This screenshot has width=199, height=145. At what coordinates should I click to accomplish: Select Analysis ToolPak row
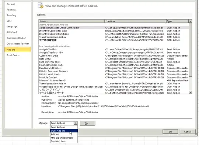click(x=114, y=50)
